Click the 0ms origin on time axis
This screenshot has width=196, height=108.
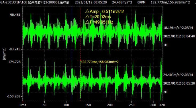23,105
